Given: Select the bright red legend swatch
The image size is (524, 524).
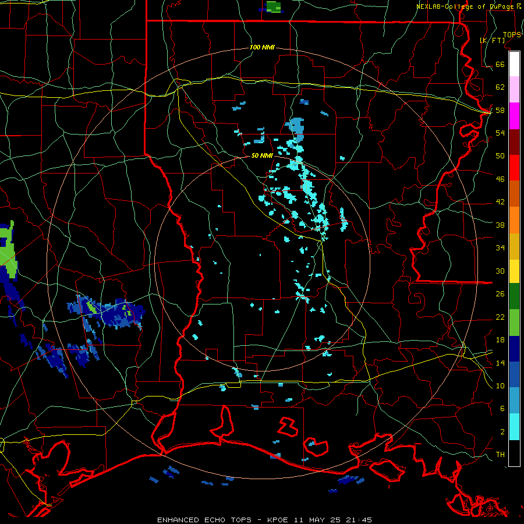Looking at the screenshot, I should pos(514,168).
